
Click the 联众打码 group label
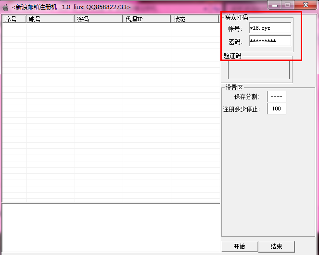click(x=236, y=17)
